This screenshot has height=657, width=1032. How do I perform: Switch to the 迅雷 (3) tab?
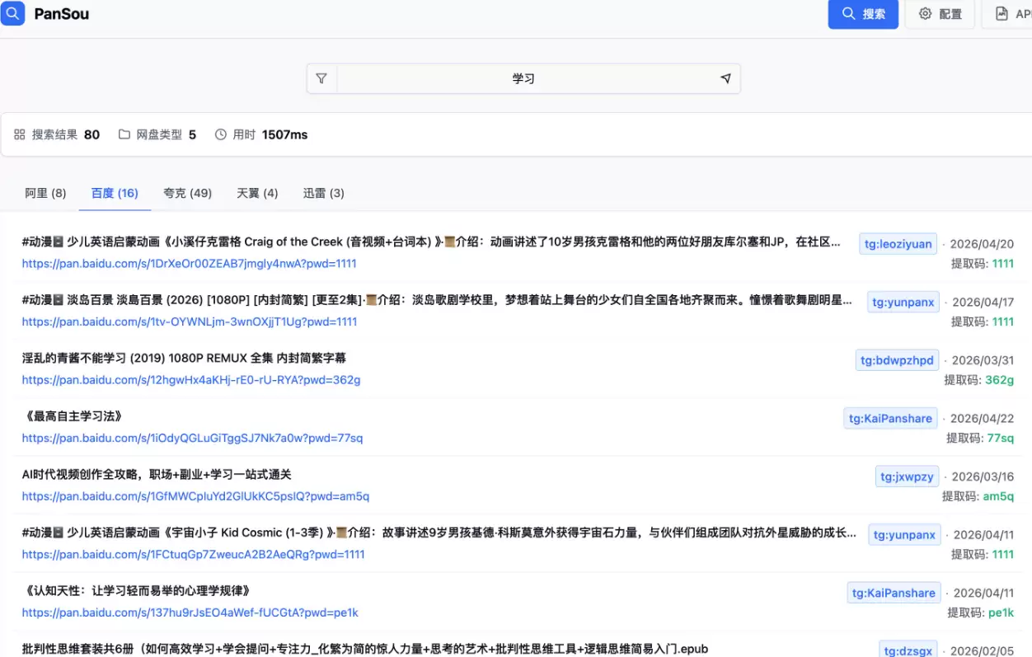pyautogui.click(x=323, y=193)
